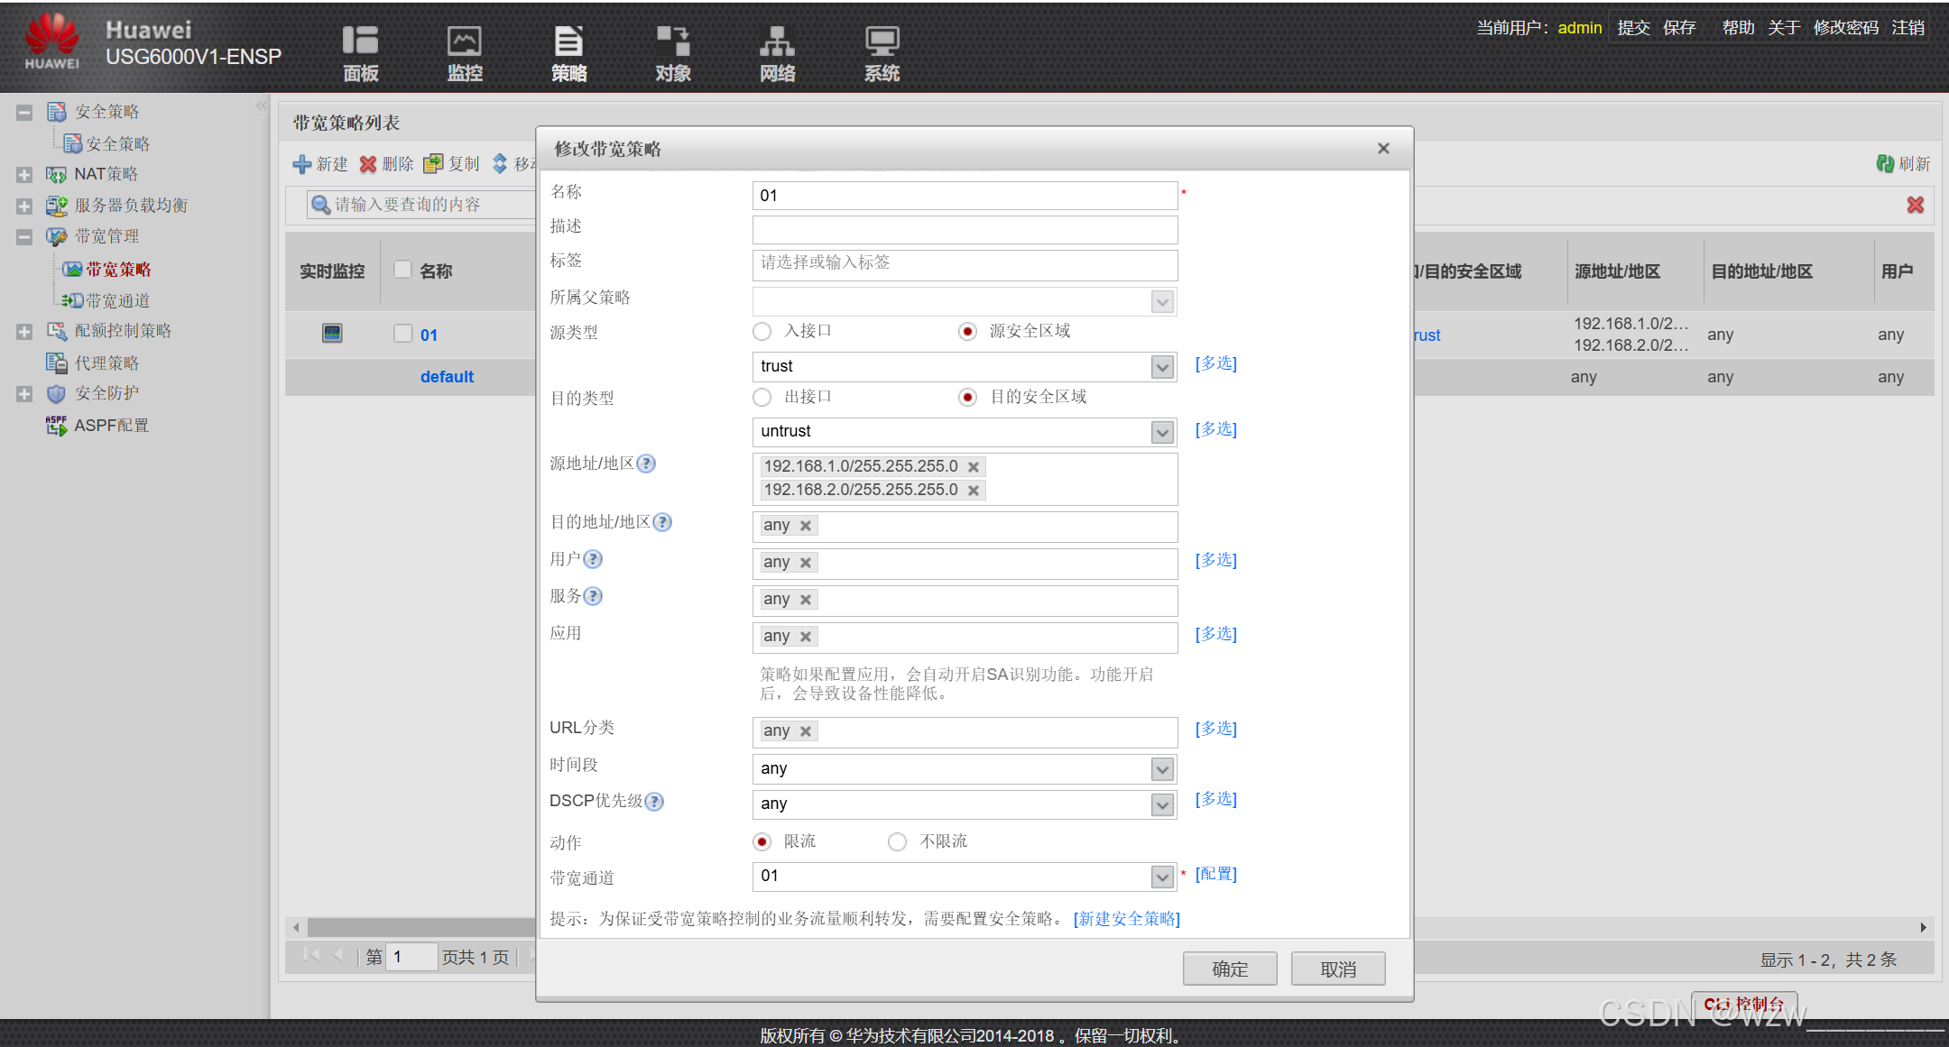Click the 名称 name input field
This screenshot has height=1047, width=1949.
(964, 196)
